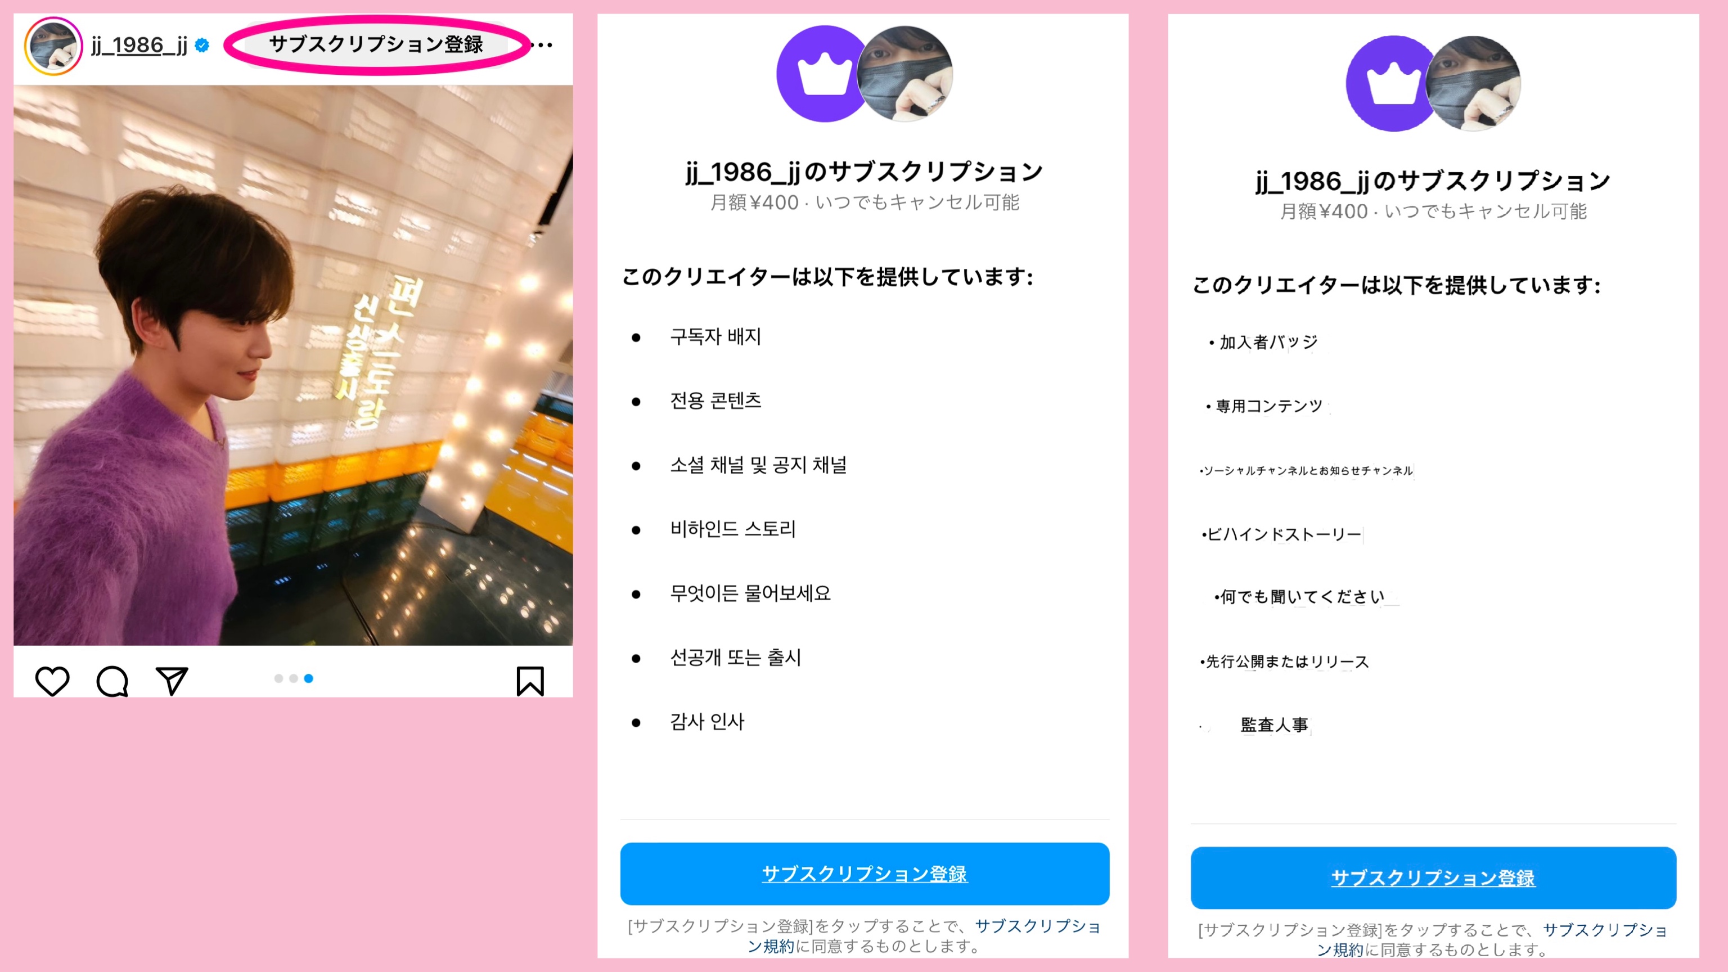Tap the blue サブスクリプション登録 button in right panel
1728x972 pixels.
click(1433, 877)
